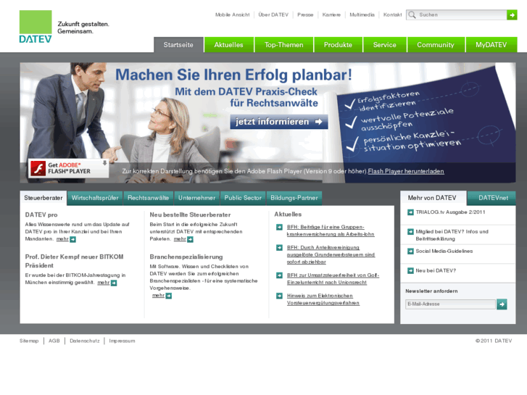Open Über DATEV link

click(273, 14)
